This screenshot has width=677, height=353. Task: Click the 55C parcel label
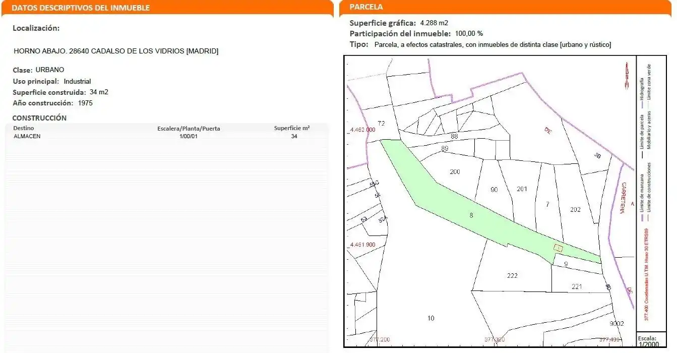pyautogui.click(x=374, y=184)
